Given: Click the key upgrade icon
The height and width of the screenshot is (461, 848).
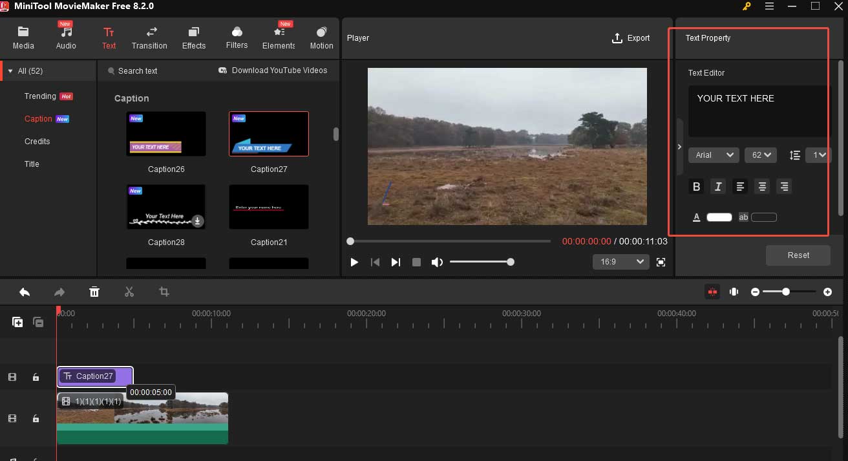Looking at the screenshot, I should click(747, 6).
